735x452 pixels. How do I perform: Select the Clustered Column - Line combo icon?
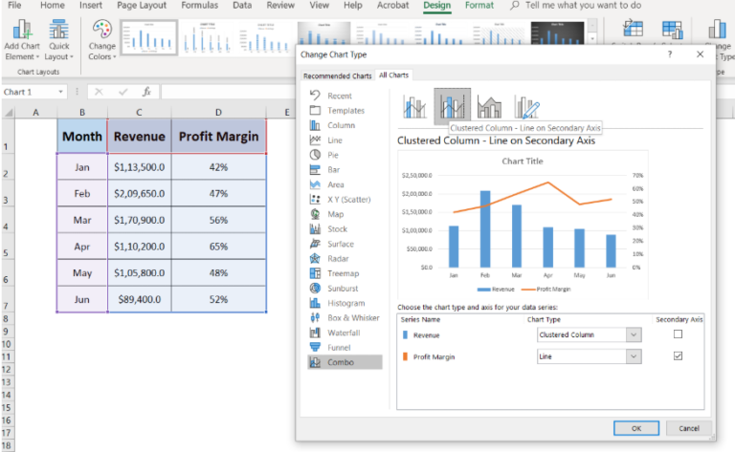[415, 105]
